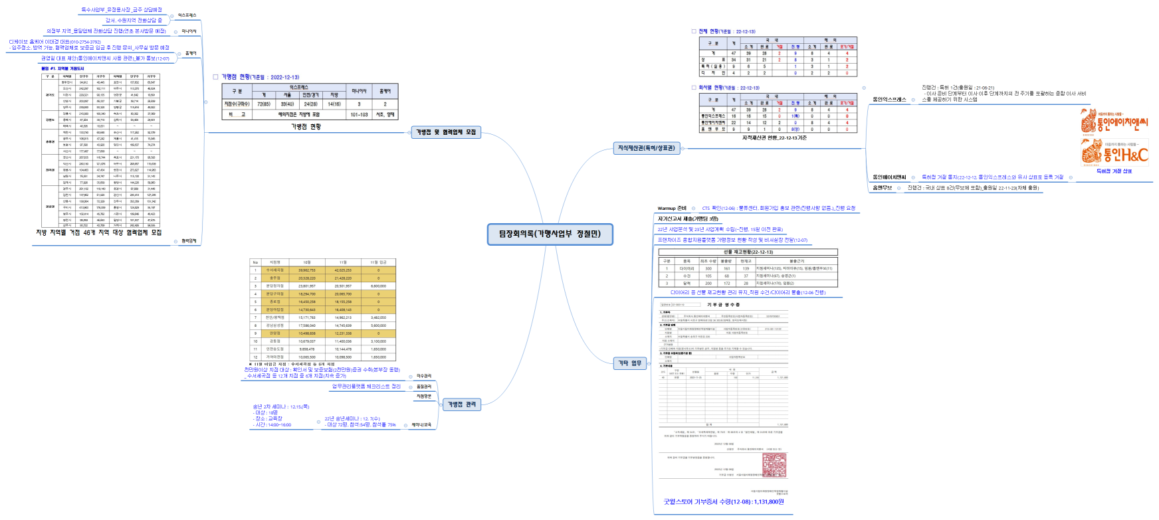
Task: Click the central 팀장회의록 root topic
Action: 549,234
